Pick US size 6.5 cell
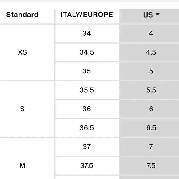Screen dimensions: 179x179 coord(149,128)
